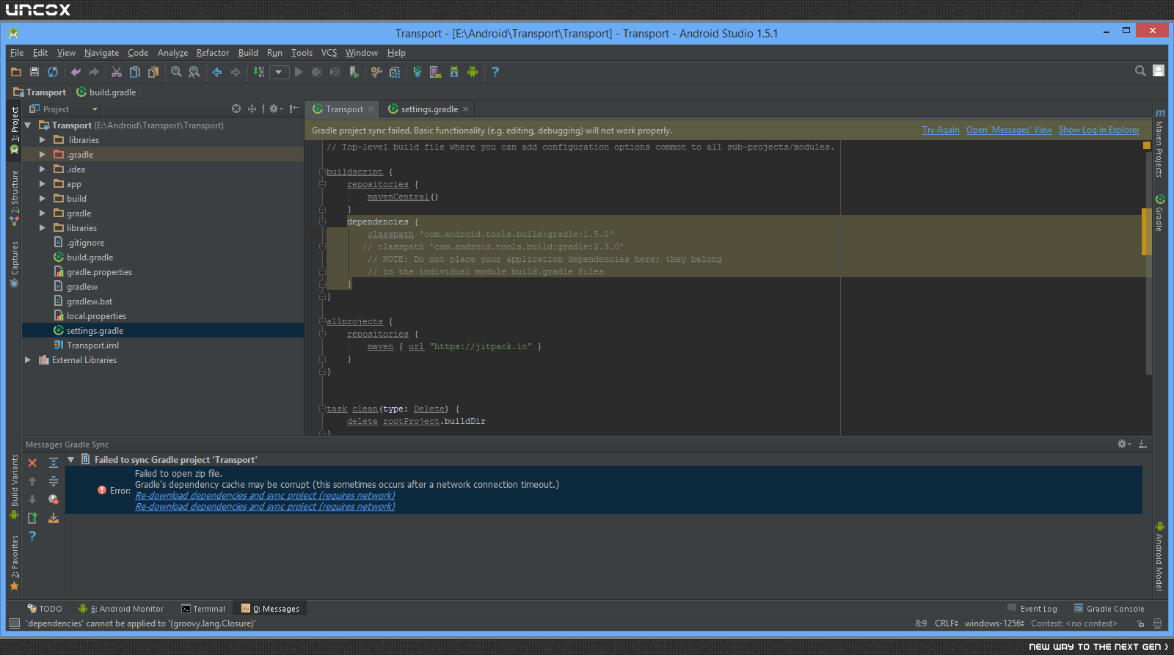Expand the app folder

click(42, 184)
